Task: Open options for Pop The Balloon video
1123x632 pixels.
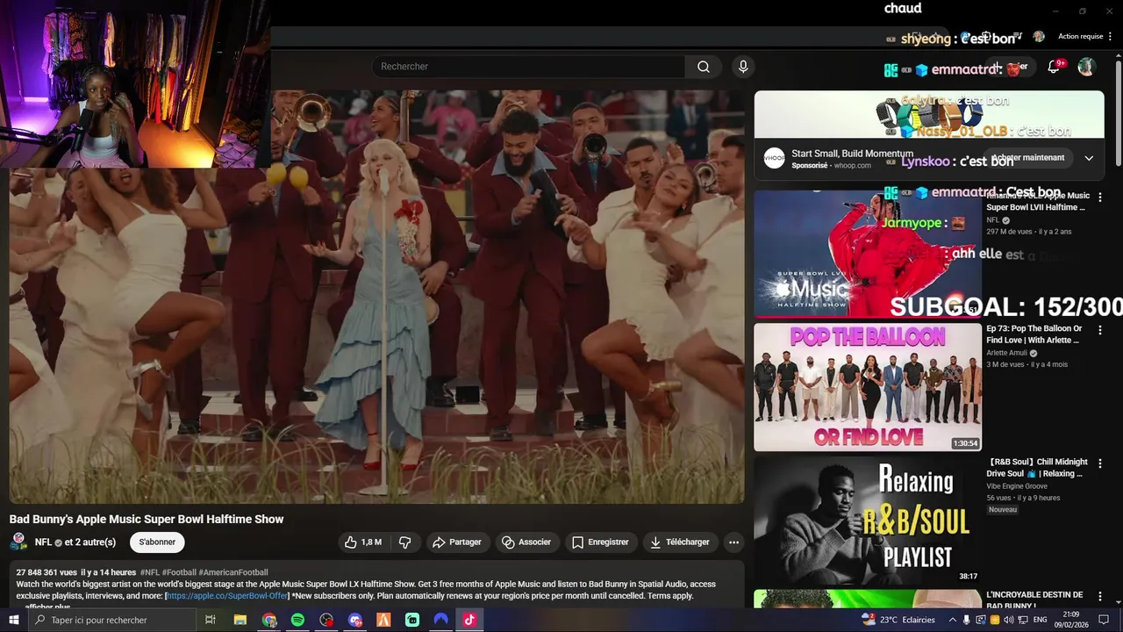Action: point(1099,330)
